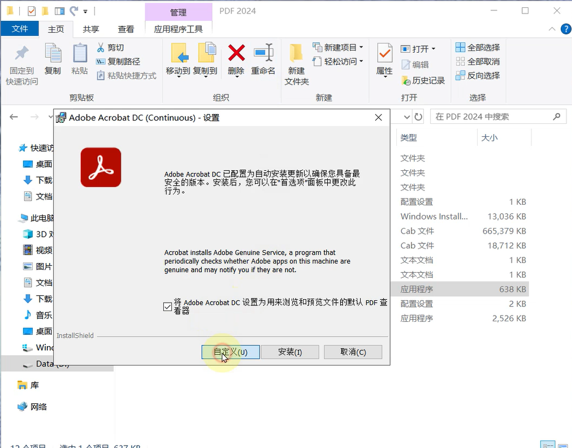Open Videos (视频) in sidebar

37,250
